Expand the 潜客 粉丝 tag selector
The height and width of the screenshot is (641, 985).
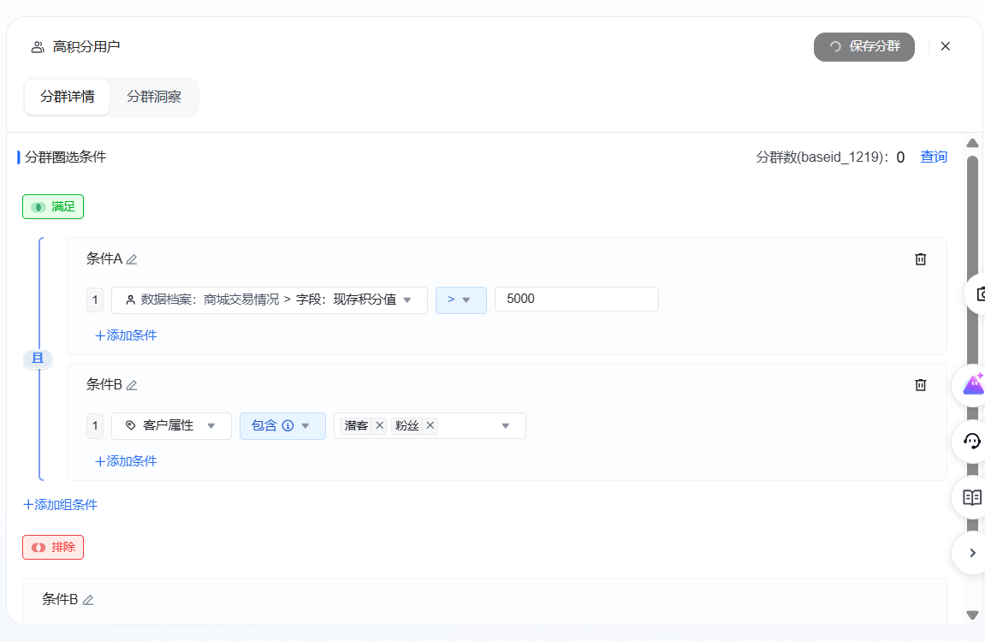click(430, 426)
